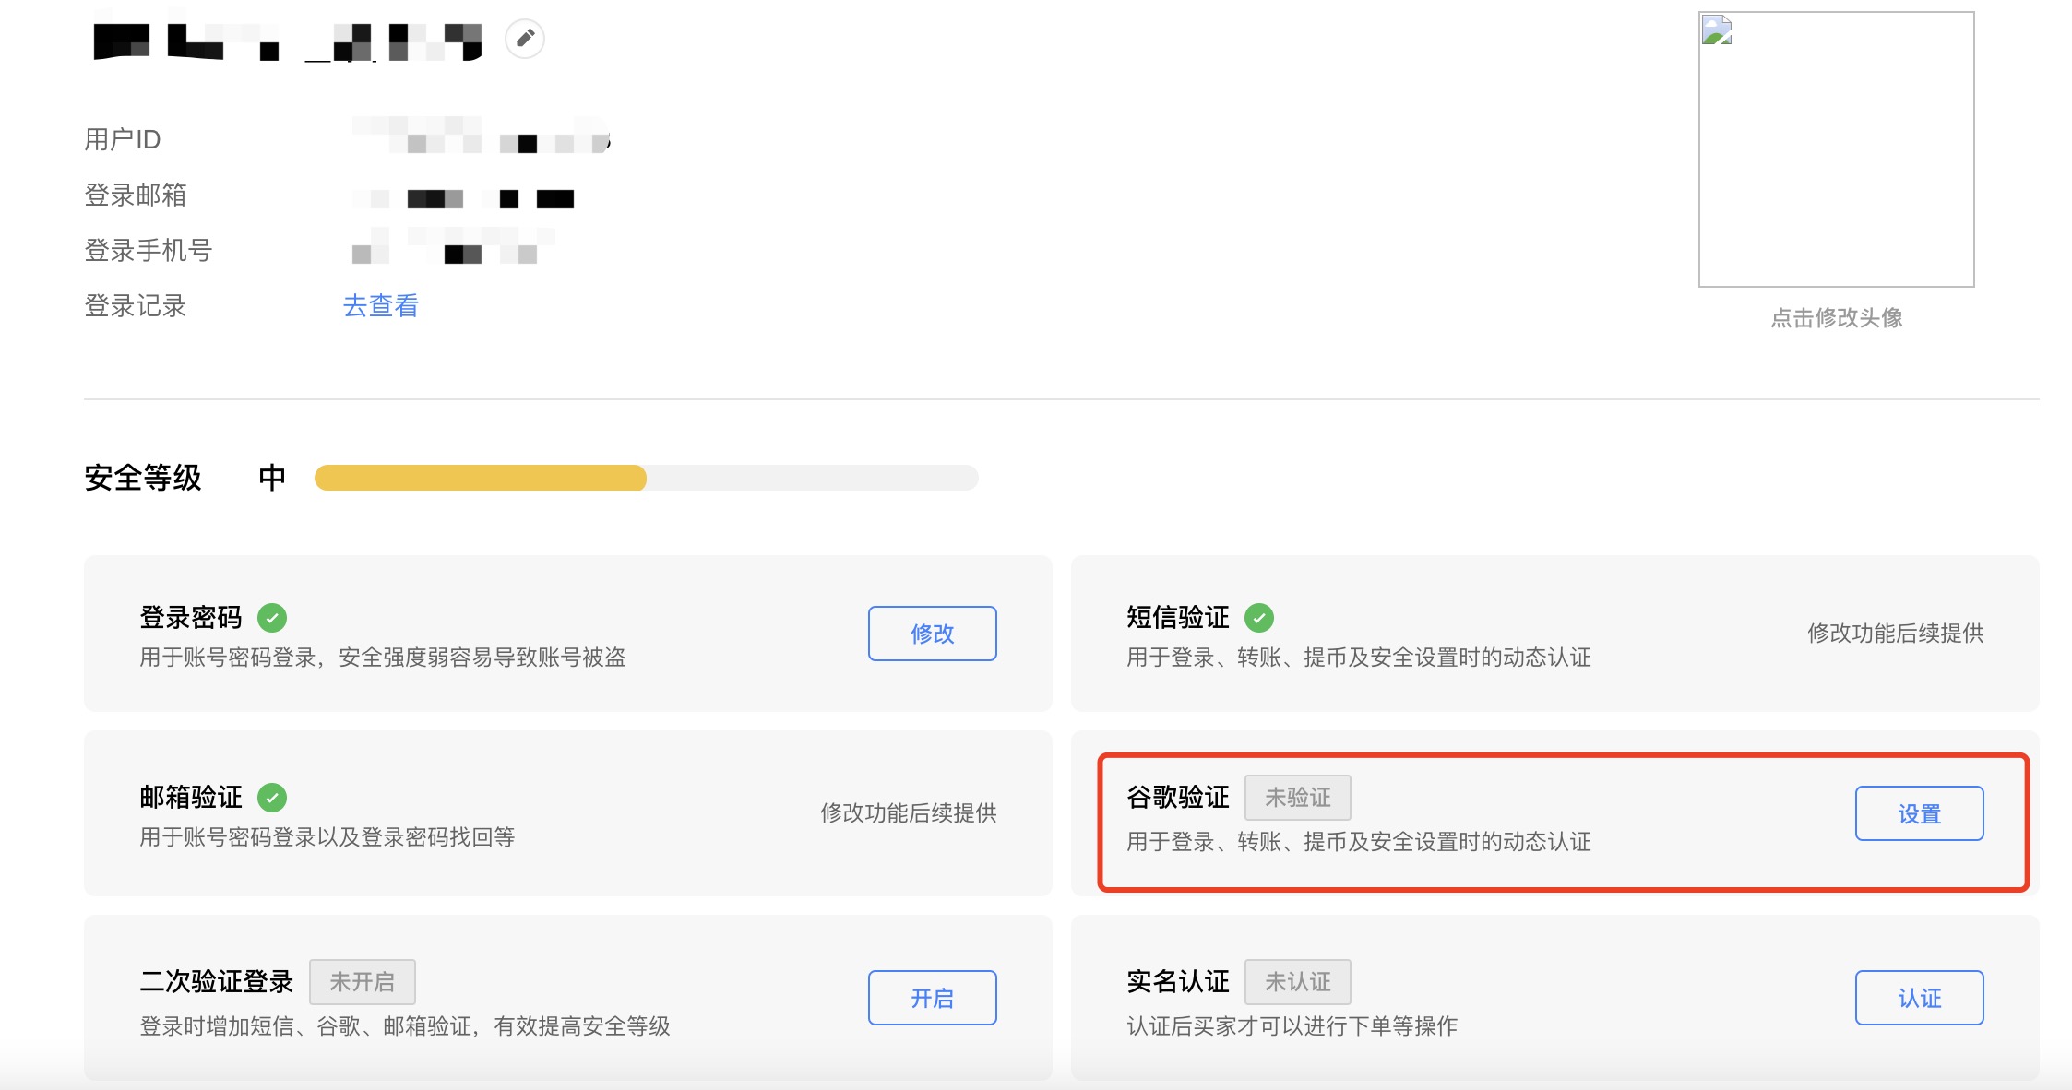Click the 谷歌验证 heading
Viewport: 2072px width, 1090px height.
(1178, 797)
